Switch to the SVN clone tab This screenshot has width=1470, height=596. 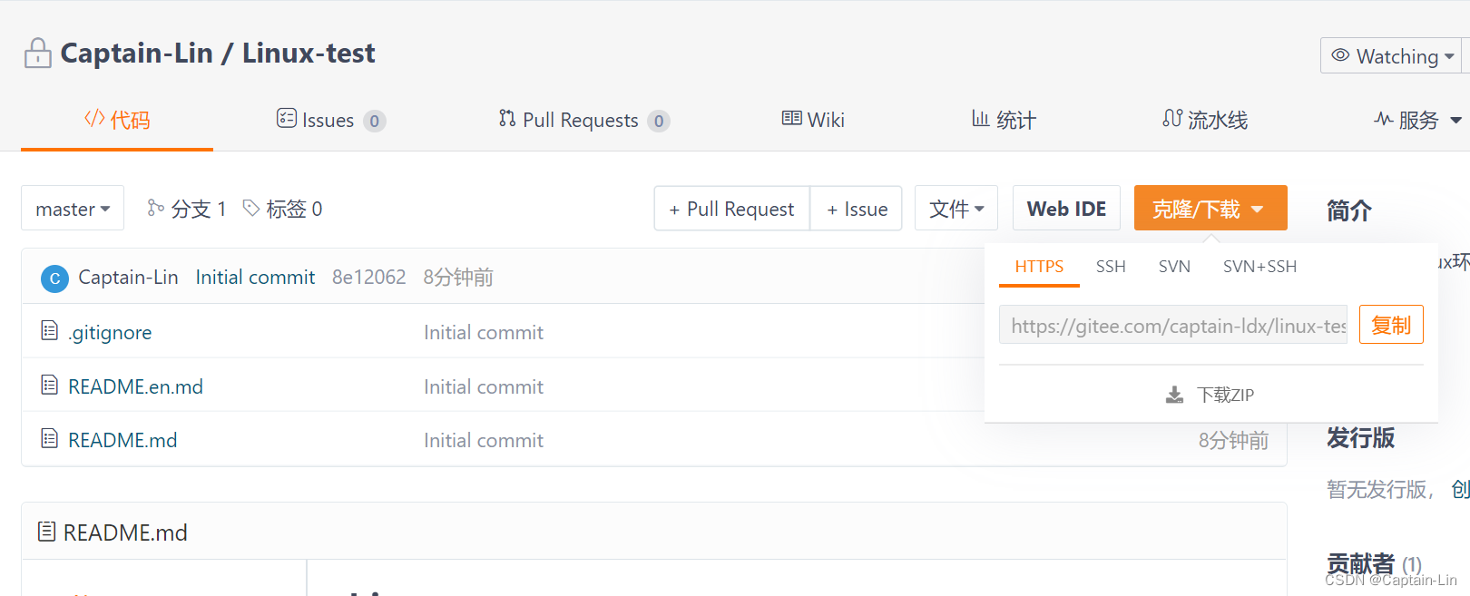coord(1174,266)
